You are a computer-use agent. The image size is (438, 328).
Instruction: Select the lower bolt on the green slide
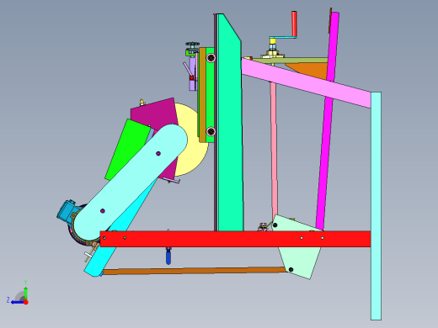211,131
